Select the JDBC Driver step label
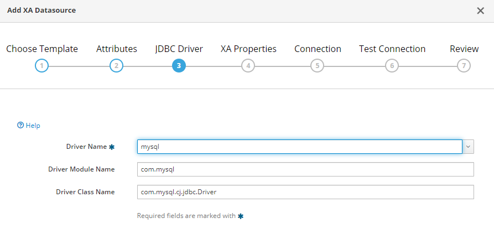Screen dimensions: 494x249 pos(179,49)
